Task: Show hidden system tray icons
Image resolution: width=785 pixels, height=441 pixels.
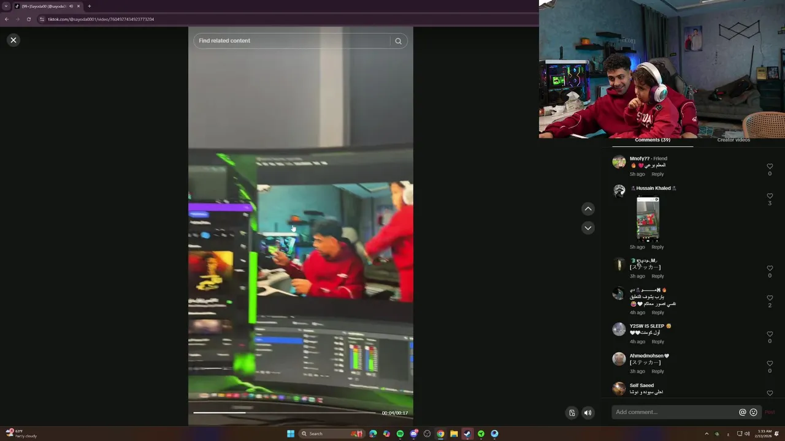Action: click(x=706, y=434)
